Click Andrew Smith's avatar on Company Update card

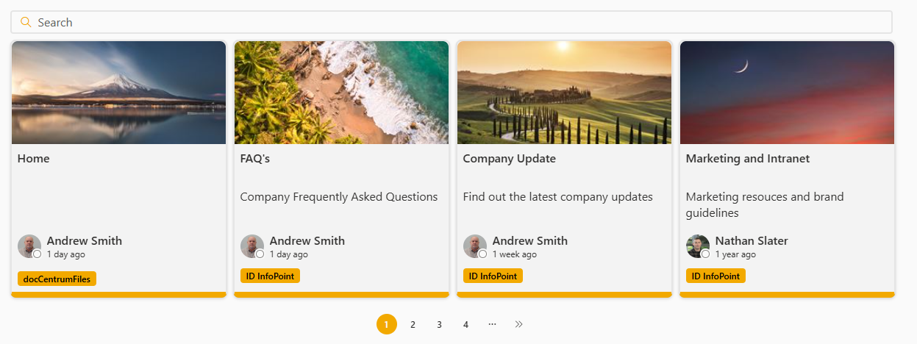click(x=475, y=246)
